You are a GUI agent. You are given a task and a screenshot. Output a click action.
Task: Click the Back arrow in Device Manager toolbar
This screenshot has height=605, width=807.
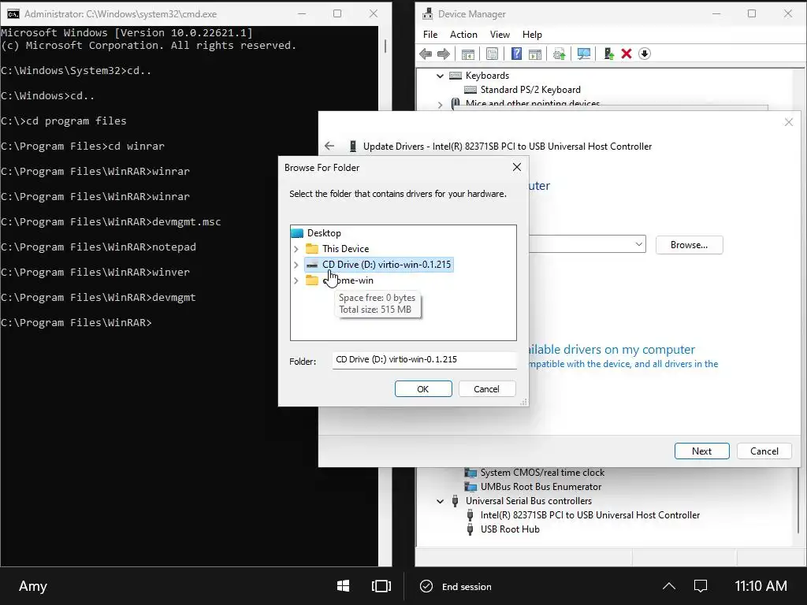click(425, 54)
